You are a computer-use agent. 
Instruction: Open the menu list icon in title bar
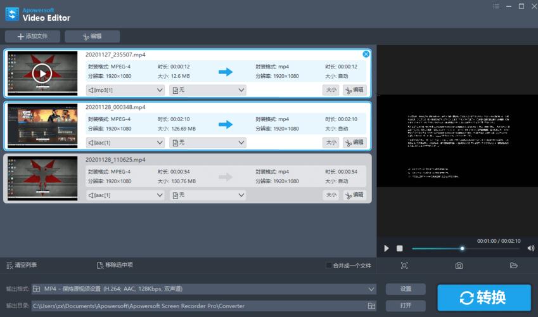point(496,6)
